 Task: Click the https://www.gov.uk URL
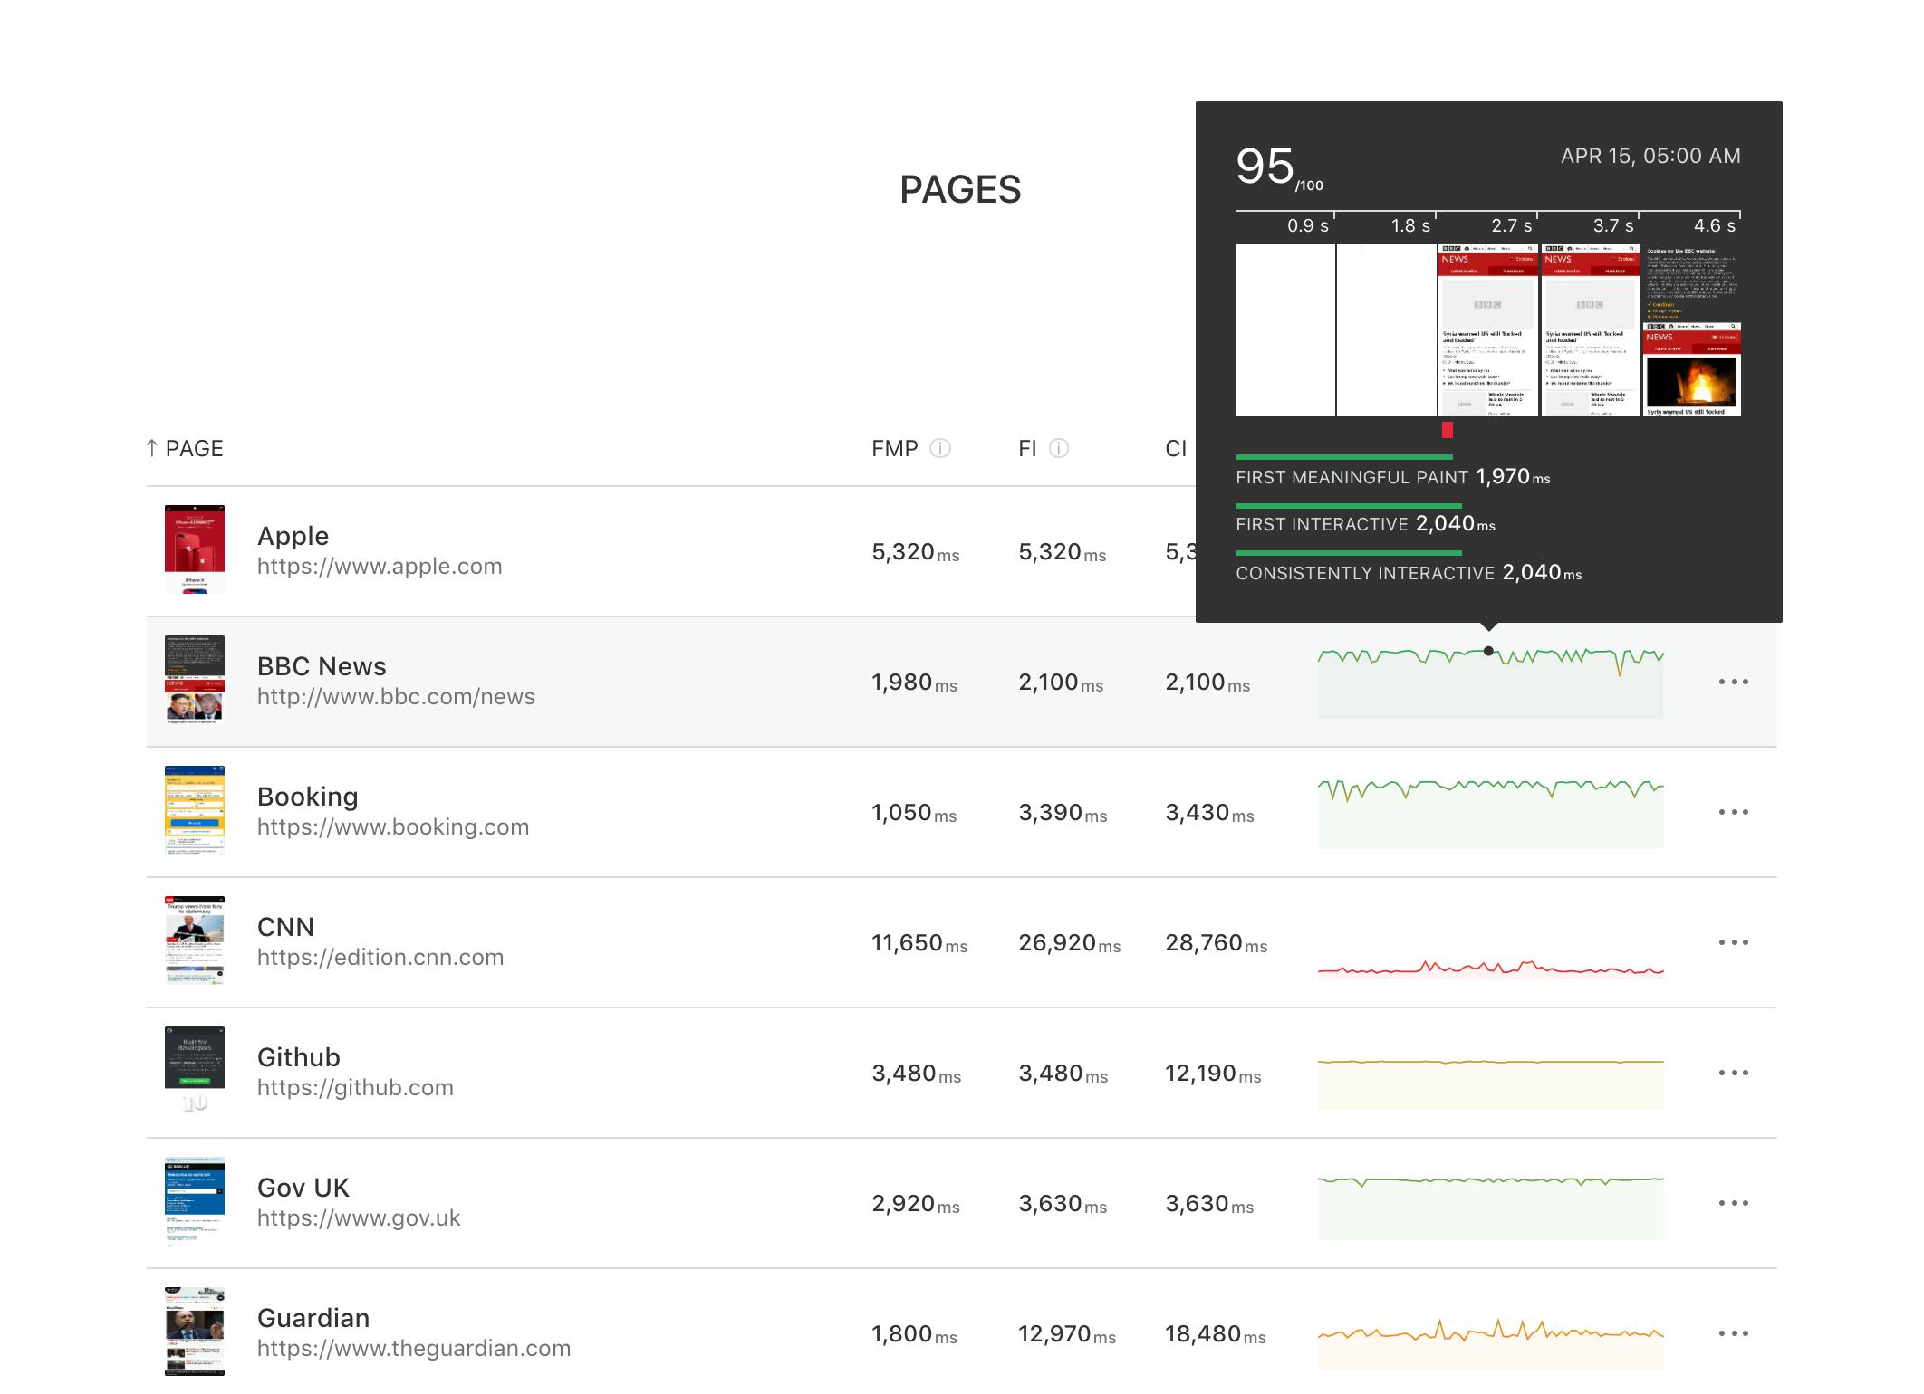(x=359, y=1218)
